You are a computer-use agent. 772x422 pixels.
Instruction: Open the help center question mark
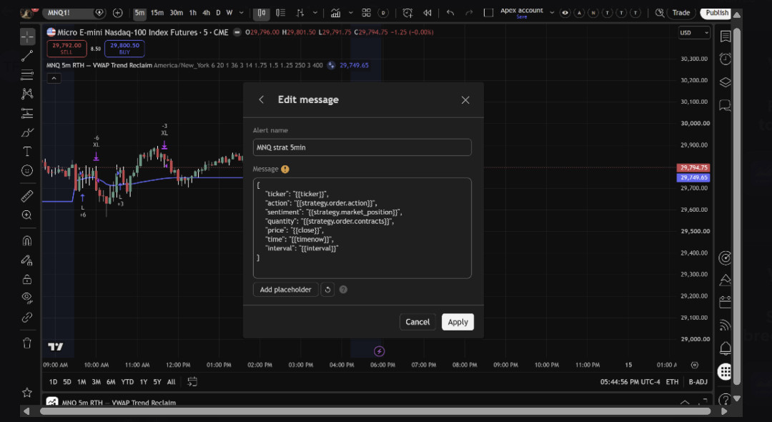point(725,399)
